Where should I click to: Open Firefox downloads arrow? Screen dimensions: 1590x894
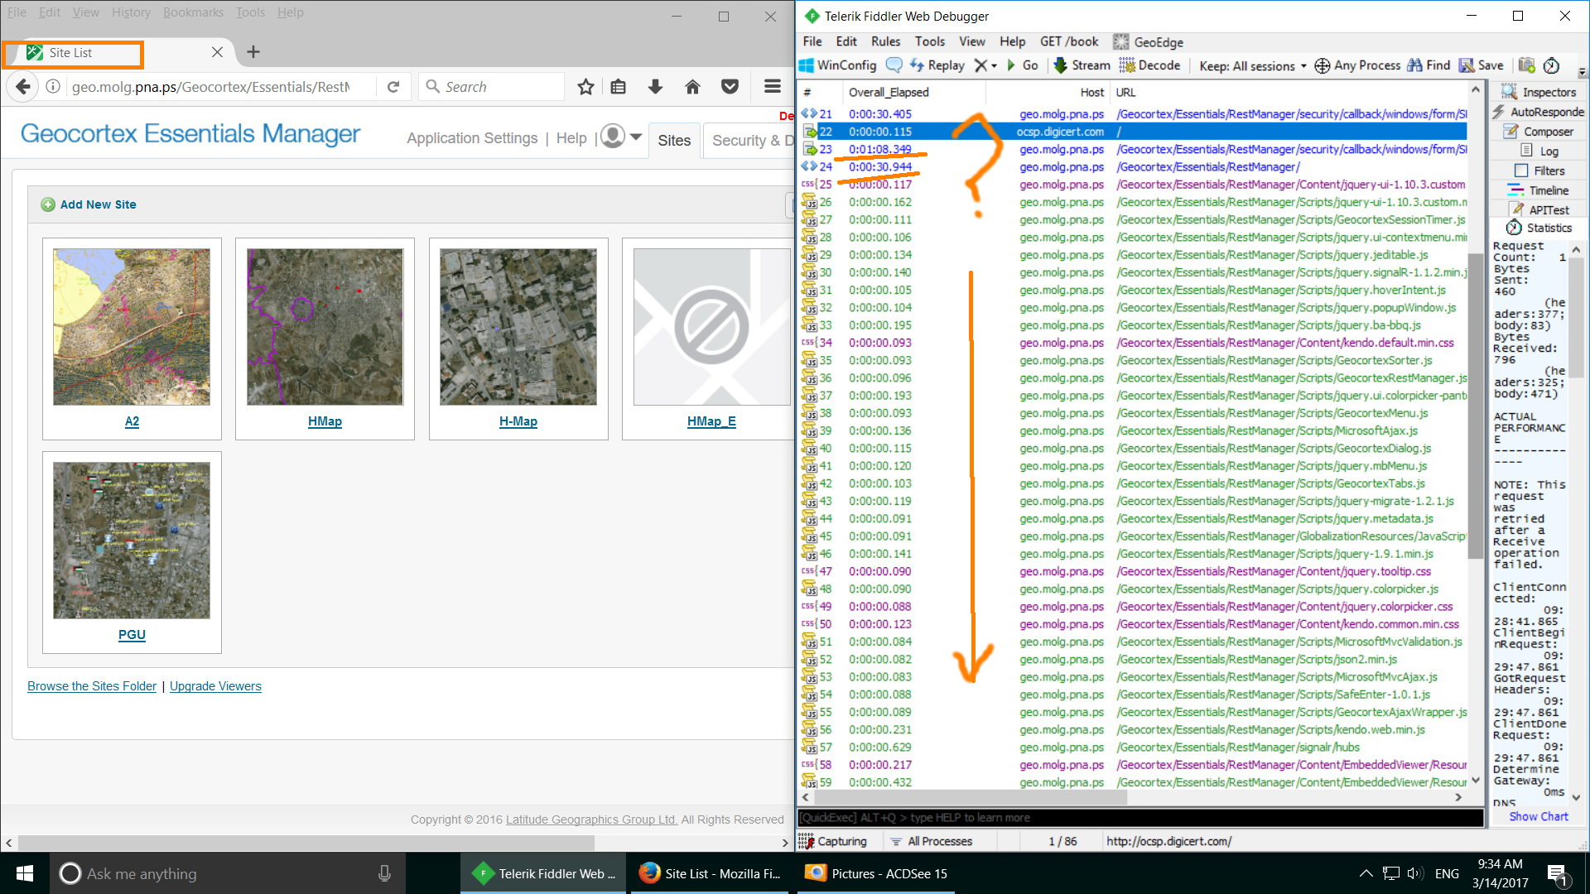tap(655, 87)
